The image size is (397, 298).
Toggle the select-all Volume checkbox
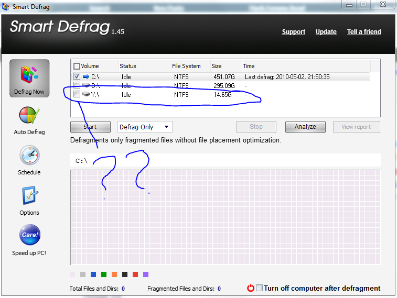click(77, 66)
